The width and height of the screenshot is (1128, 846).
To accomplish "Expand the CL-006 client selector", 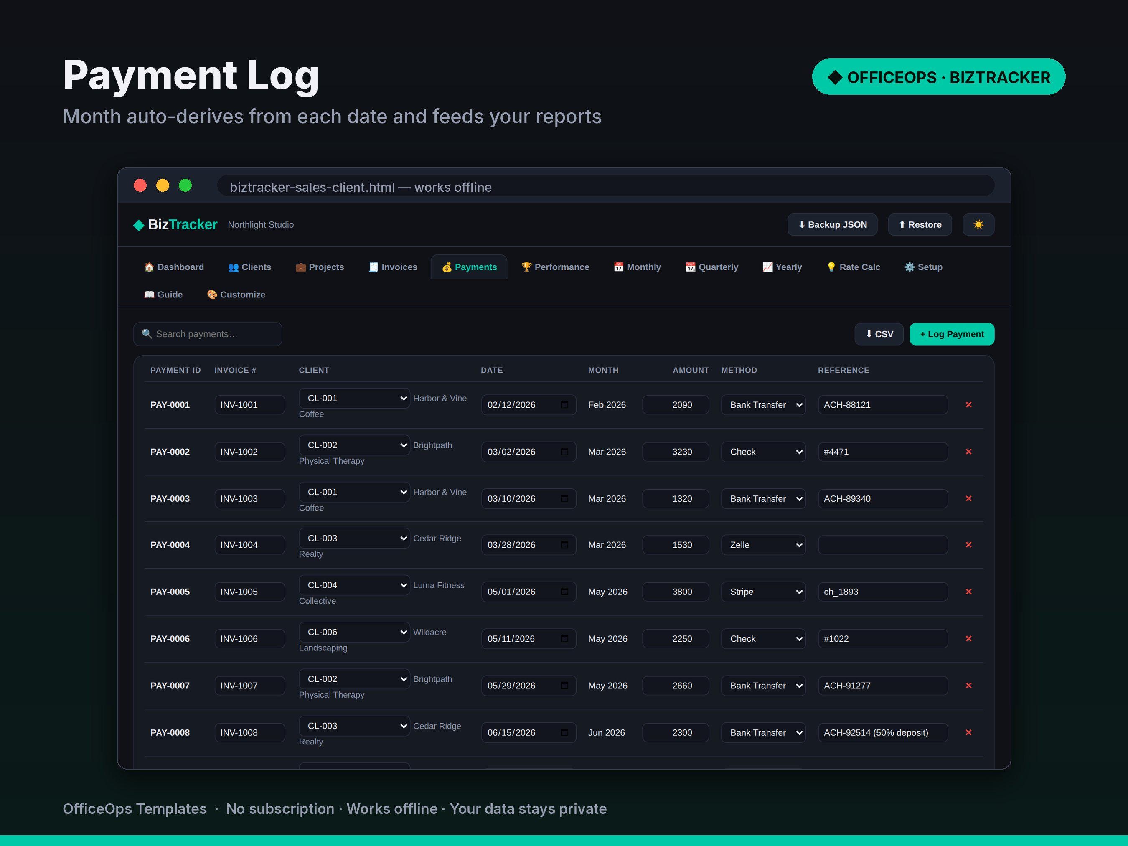I will pos(354,633).
